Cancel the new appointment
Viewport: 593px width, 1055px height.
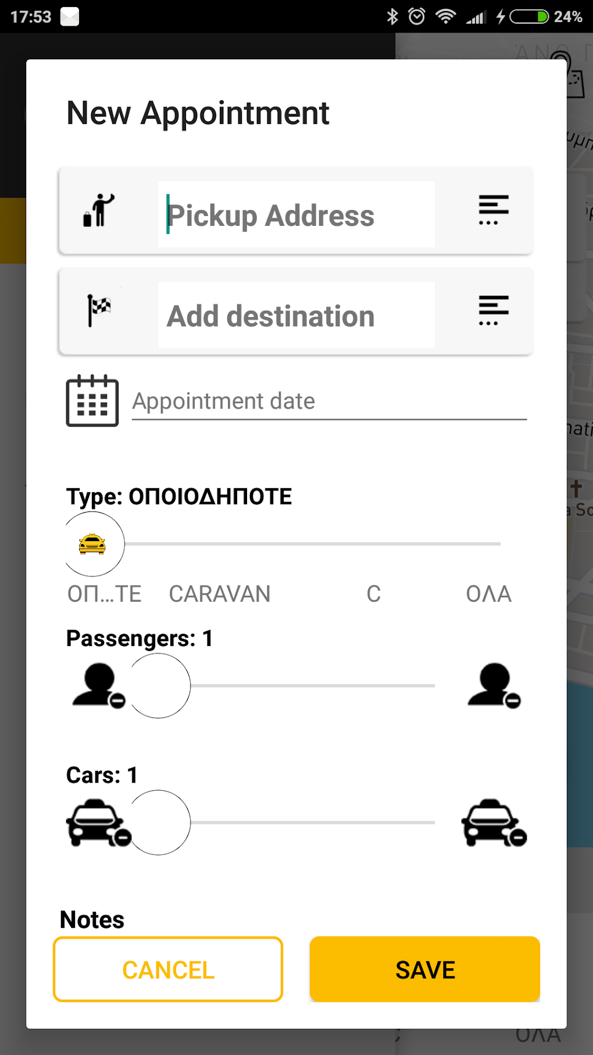pos(168,969)
